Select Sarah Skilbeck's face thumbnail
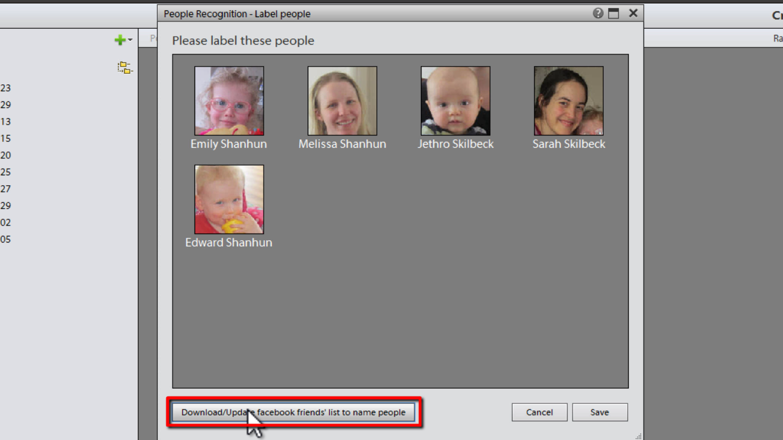The image size is (783, 440). click(569, 101)
